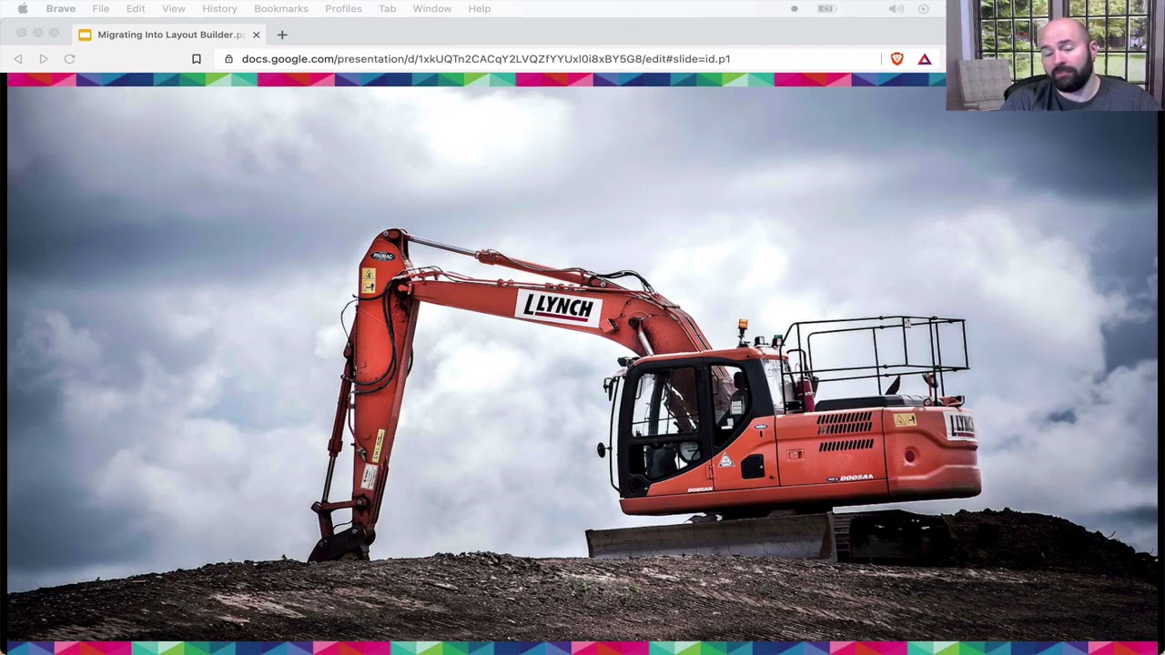Reload the current page
1165x655 pixels.
point(69,59)
